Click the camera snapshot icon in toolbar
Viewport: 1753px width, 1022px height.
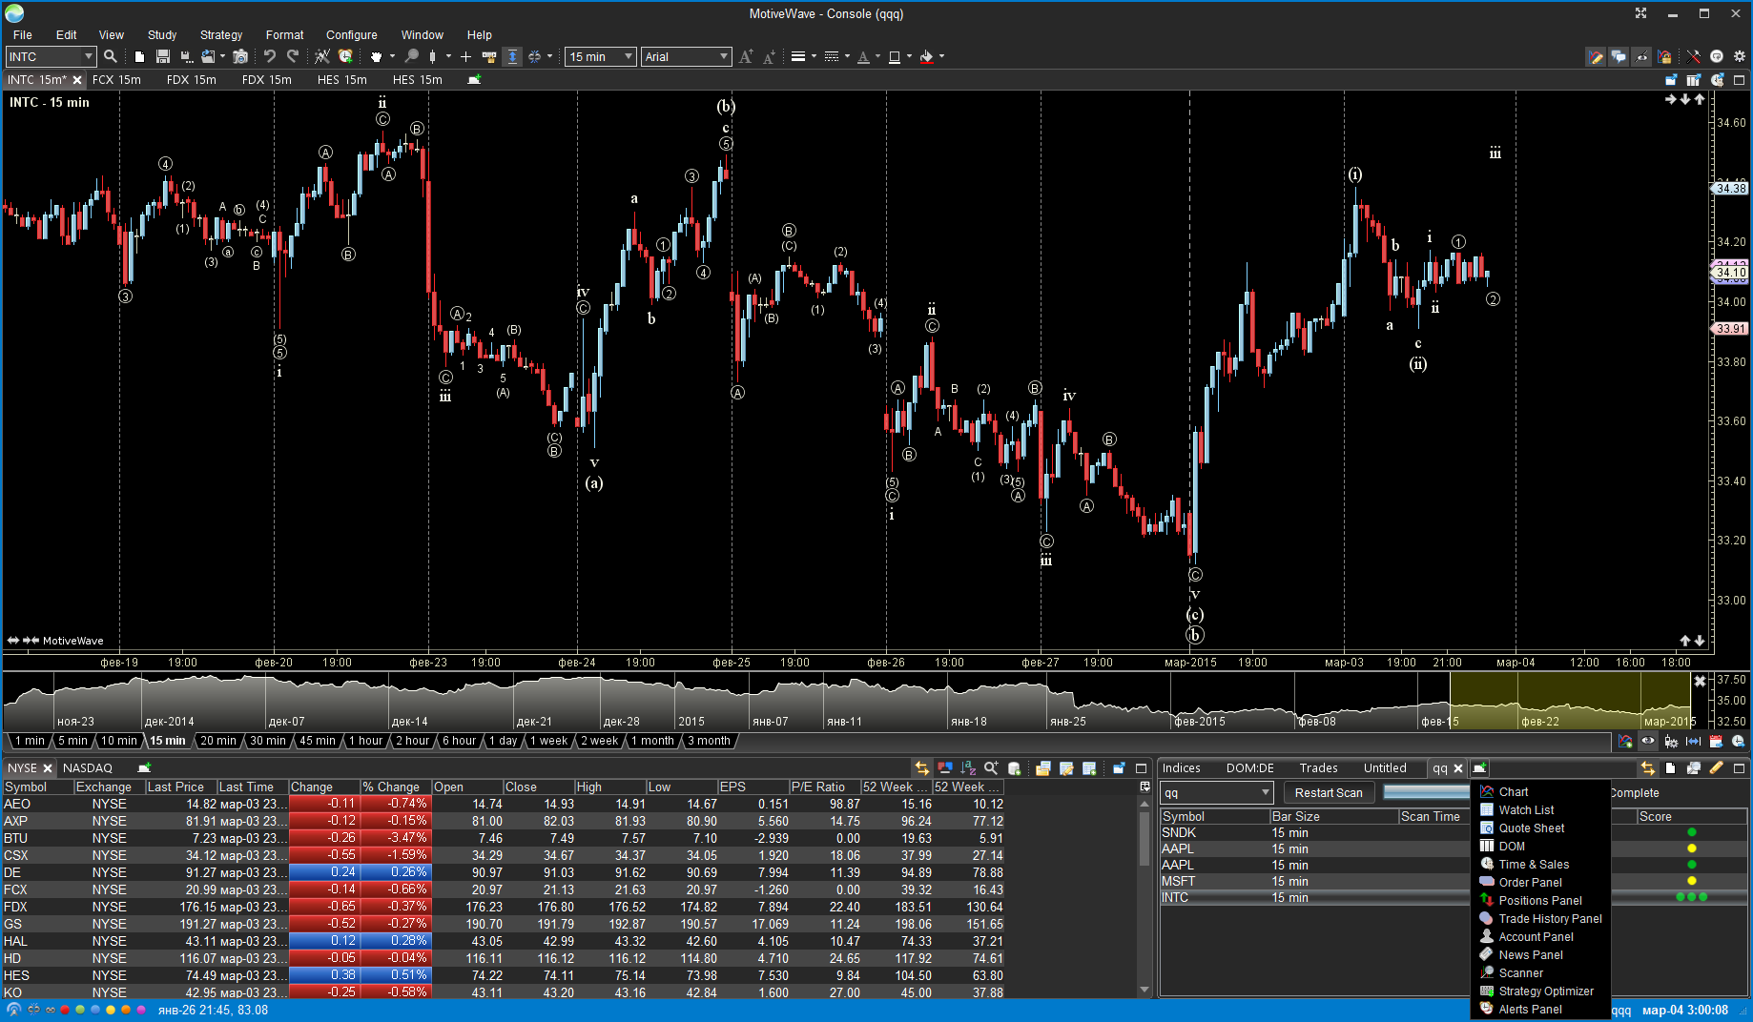pyautogui.click(x=240, y=57)
